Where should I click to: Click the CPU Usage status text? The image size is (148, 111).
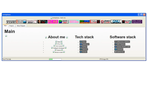pyautogui.click(x=104, y=59)
